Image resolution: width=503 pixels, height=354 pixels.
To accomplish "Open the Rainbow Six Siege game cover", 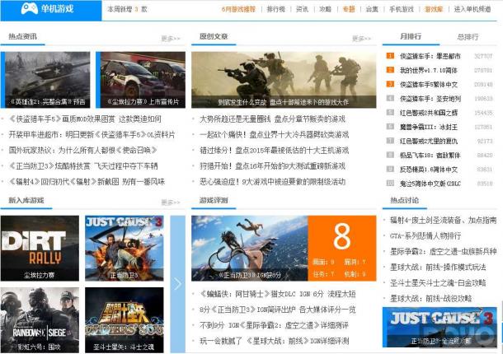I will [40, 320].
